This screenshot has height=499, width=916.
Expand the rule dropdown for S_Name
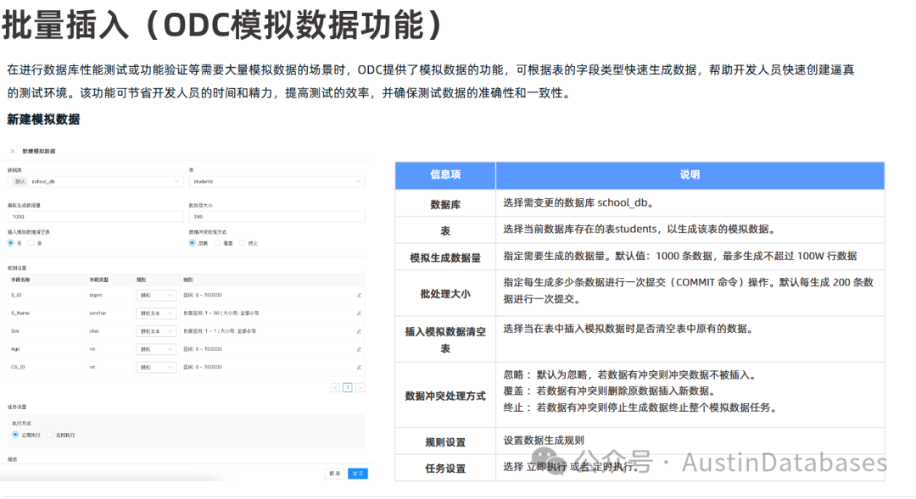(x=156, y=313)
